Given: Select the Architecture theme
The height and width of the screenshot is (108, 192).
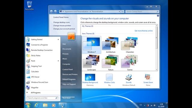Looking at the screenshot, I should [x=111, y=45].
